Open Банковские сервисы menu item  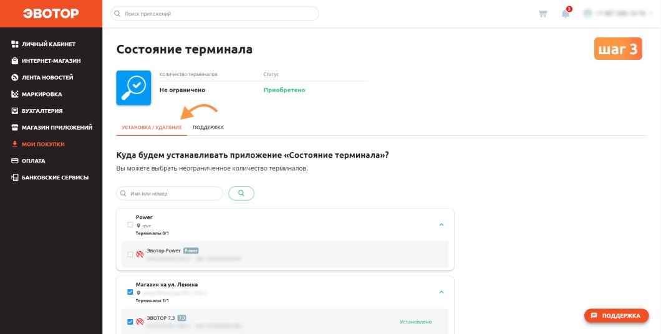(55, 178)
